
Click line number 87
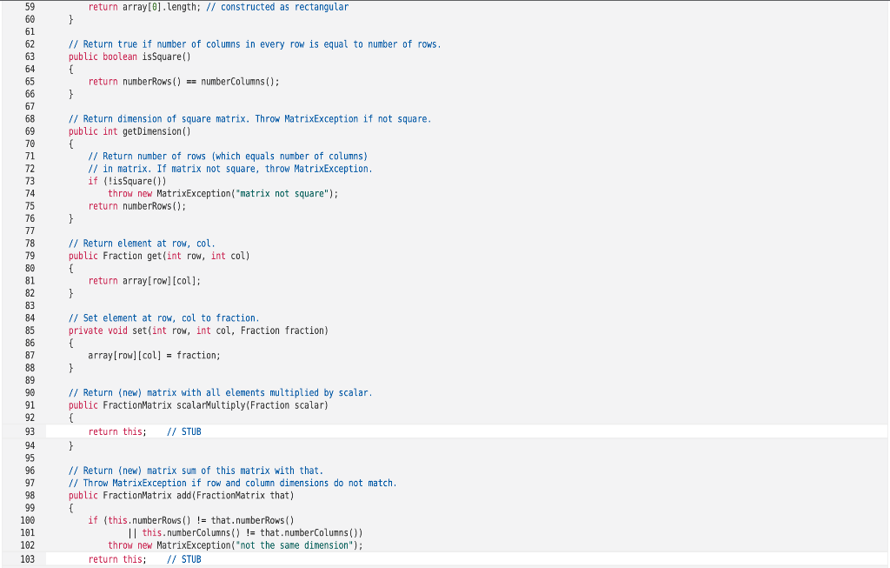pyautogui.click(x=30, y=355)
